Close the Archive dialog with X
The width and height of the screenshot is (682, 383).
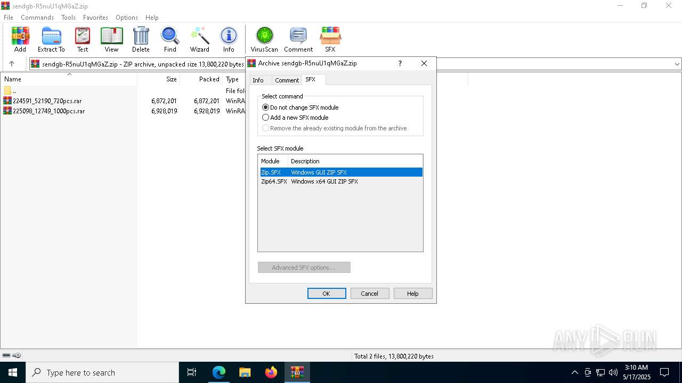(424, 63)
